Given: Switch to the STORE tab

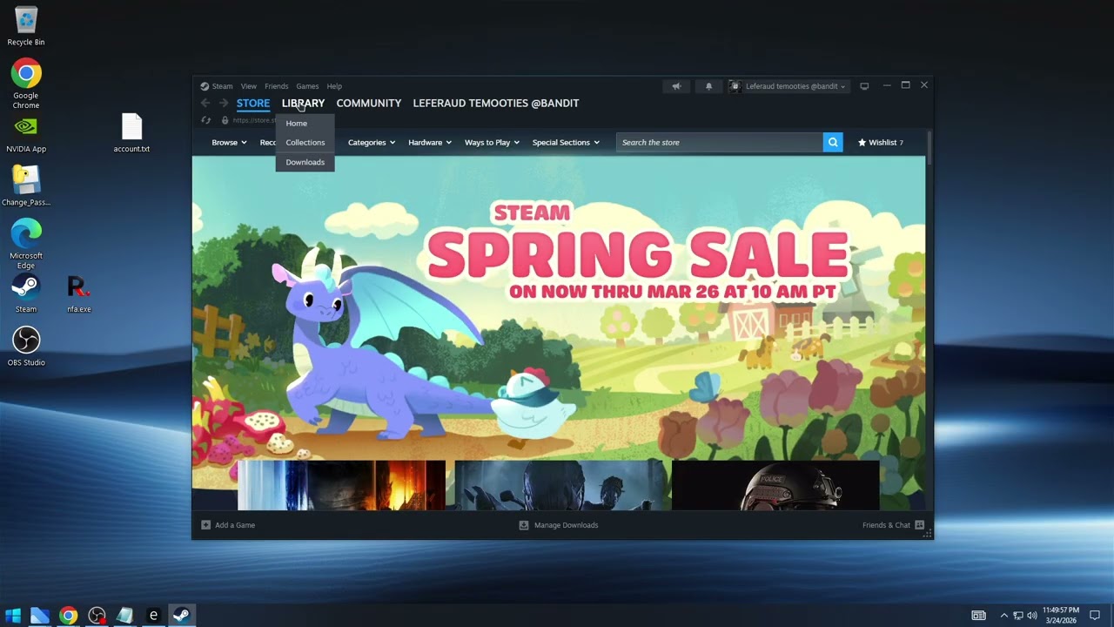Looking at the screenshot, I should (x=253, y=103).
